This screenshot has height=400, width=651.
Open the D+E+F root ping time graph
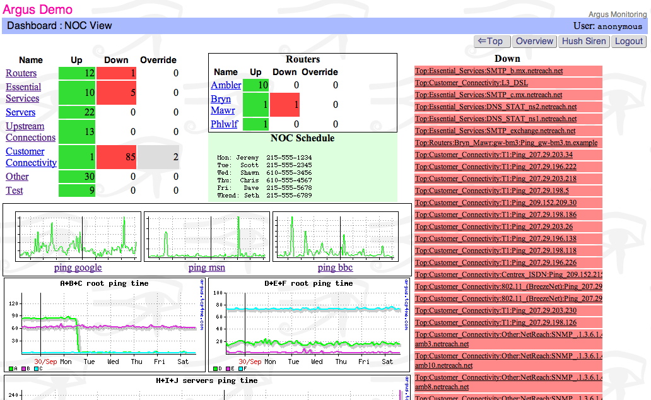point(308,325)
